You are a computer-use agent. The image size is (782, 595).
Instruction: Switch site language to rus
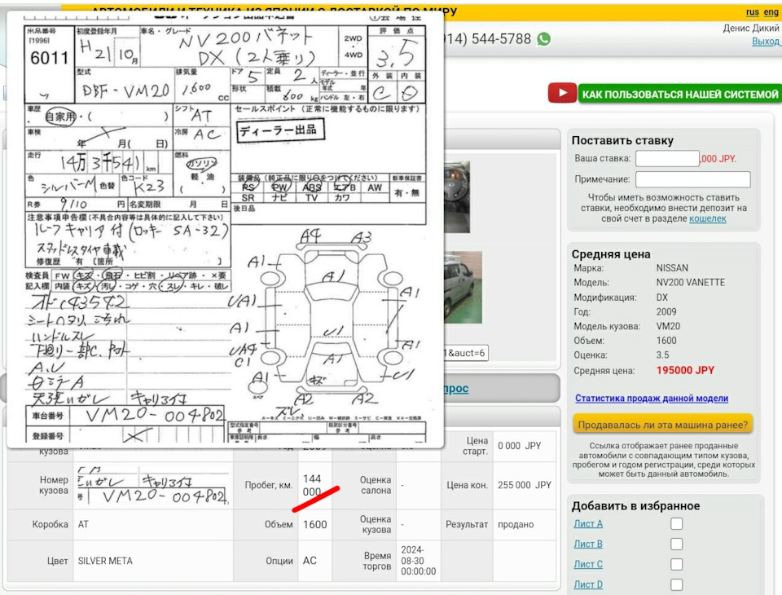pyautogui.click(x=752, y=12)
